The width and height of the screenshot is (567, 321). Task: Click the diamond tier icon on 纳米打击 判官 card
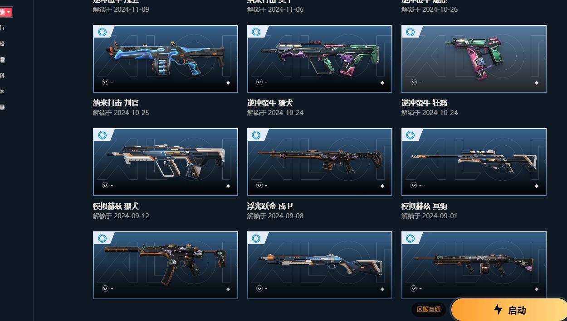[228, 83]
